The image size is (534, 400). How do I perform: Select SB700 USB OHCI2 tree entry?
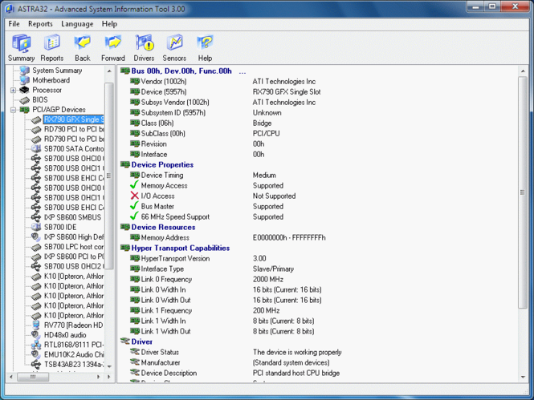pos(74,266)
